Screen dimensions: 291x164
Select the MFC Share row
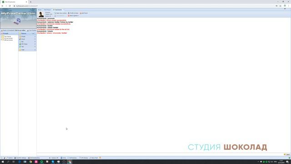(27, 44)
